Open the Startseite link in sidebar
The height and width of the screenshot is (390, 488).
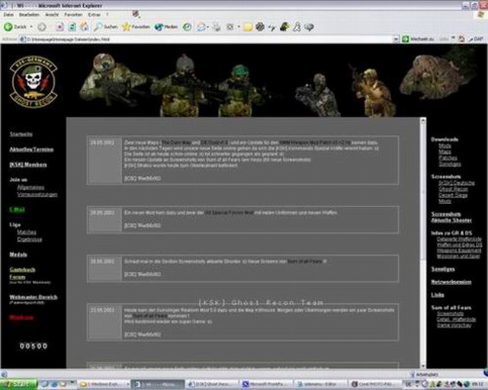click(x=21, y=134)
